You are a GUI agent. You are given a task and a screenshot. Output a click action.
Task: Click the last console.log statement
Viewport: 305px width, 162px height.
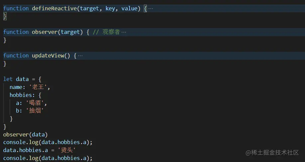tap(48, 158)
